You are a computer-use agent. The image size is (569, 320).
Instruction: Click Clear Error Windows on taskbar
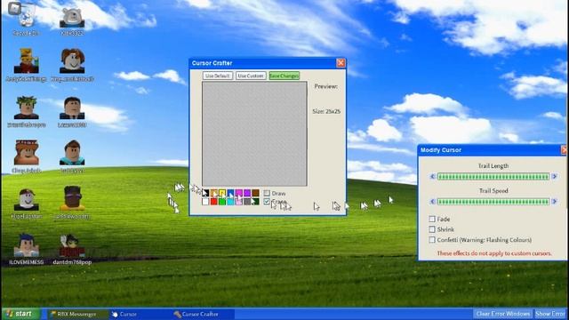click(503, 314)
